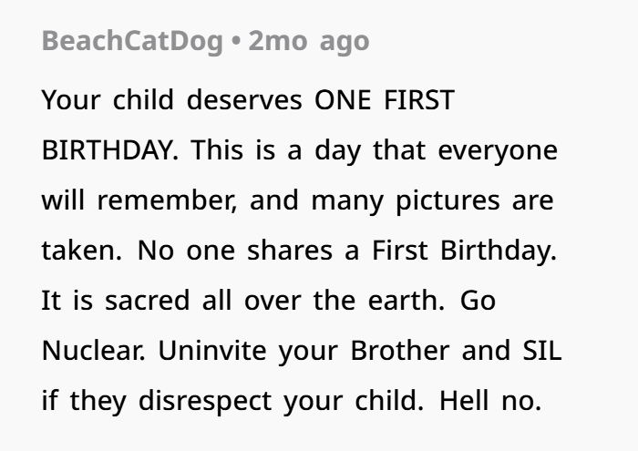Click the word 'Brother' in the comment
The image size is (638, 451).
[400, 351]
